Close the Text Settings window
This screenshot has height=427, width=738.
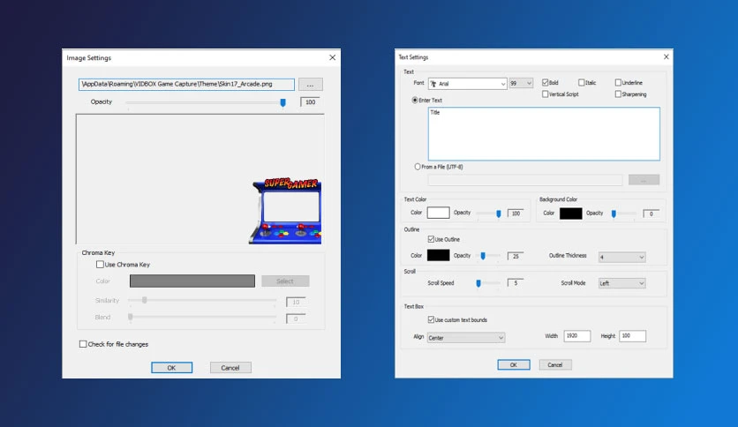[x=666, y=56]
